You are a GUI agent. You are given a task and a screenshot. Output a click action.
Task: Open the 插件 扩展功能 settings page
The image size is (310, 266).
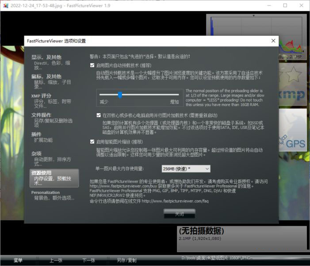pyautogui.click(x=54, y=137)
